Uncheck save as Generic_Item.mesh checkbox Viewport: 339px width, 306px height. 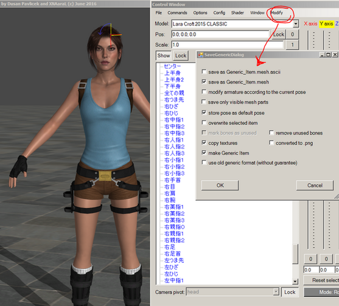(x=204, y=82)
